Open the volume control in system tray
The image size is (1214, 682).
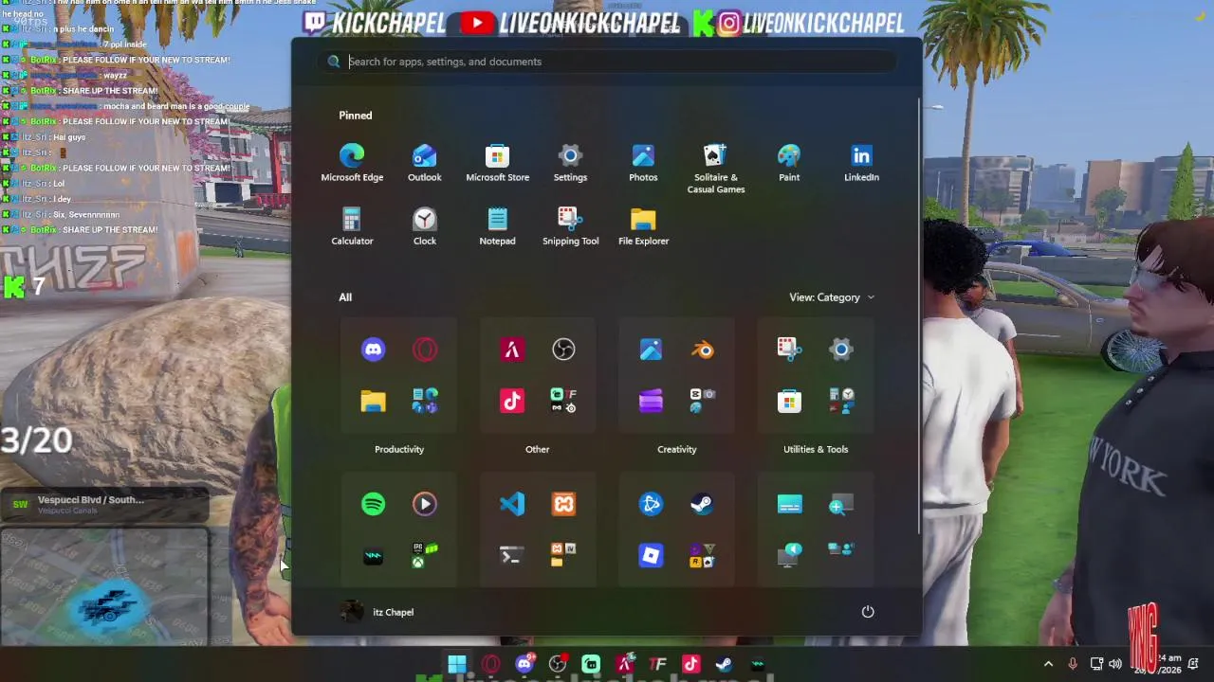click(1115, 664)
